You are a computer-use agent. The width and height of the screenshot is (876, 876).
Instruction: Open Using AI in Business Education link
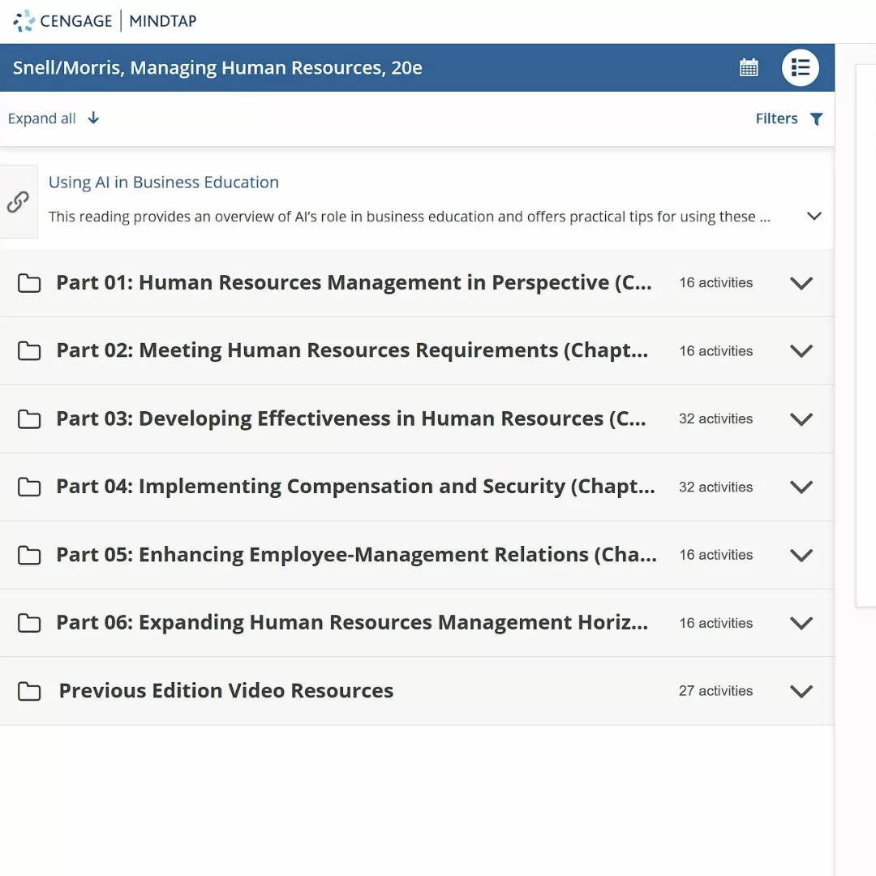(164, 182)
